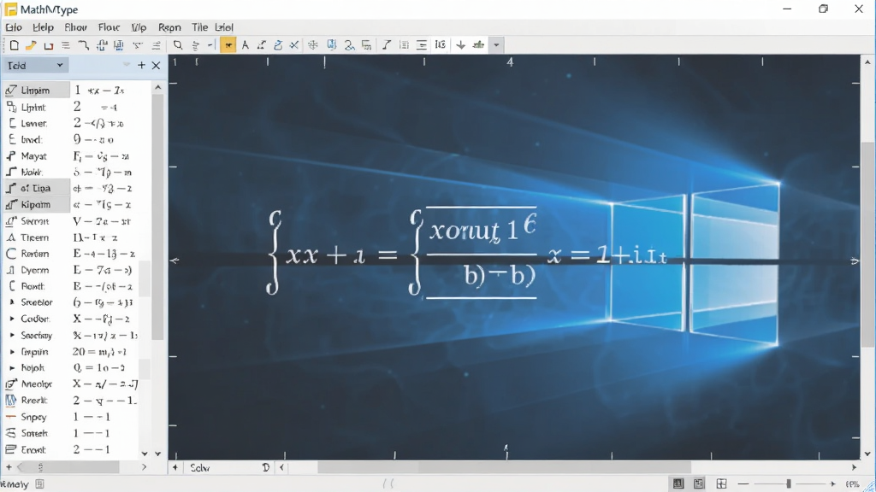
Task: Click the magnifier icon in the toolbar
Action: (x=178, y=45)
